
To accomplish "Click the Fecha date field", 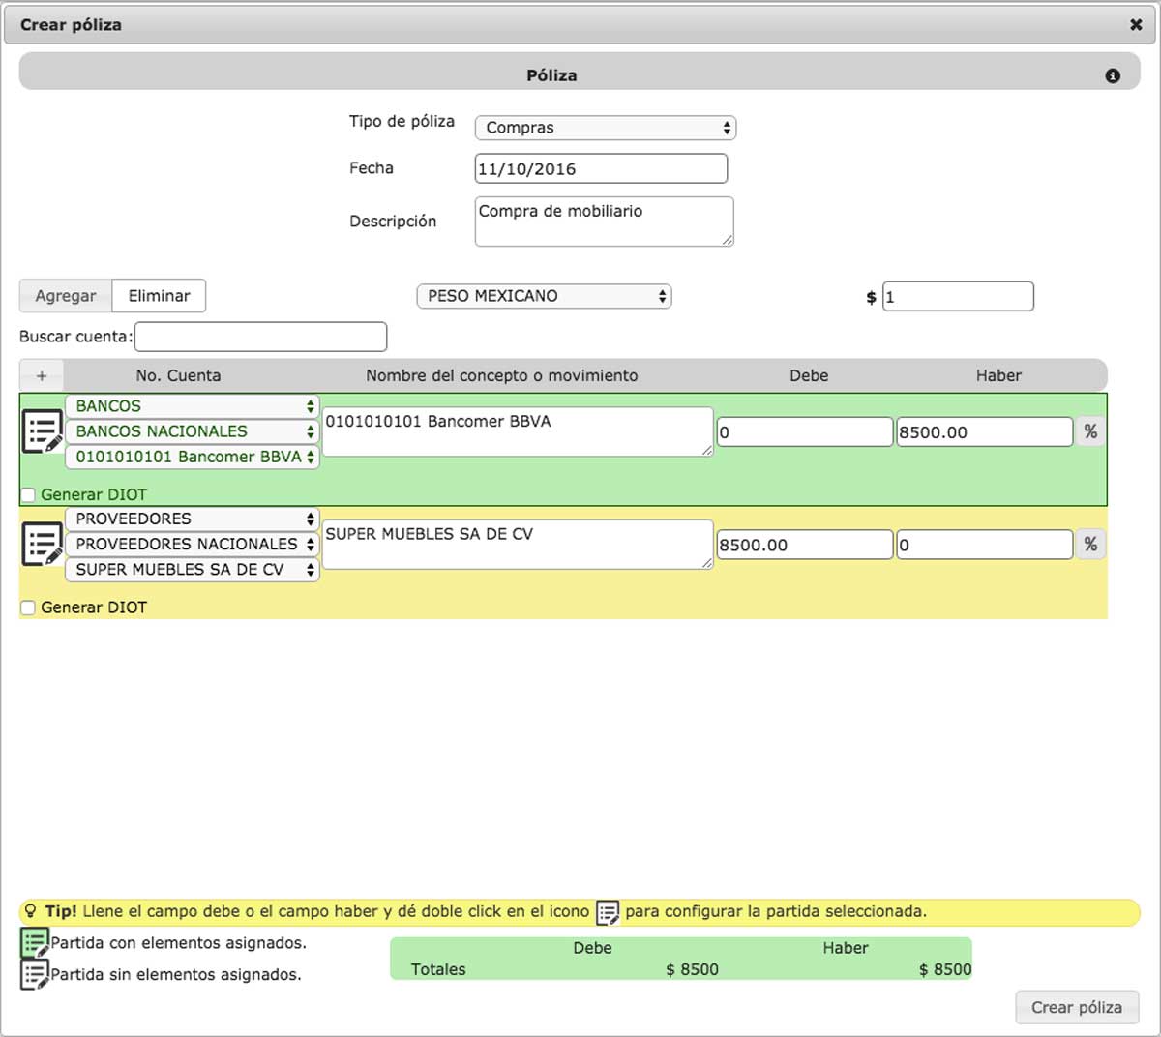I will (x=601, y=168).
